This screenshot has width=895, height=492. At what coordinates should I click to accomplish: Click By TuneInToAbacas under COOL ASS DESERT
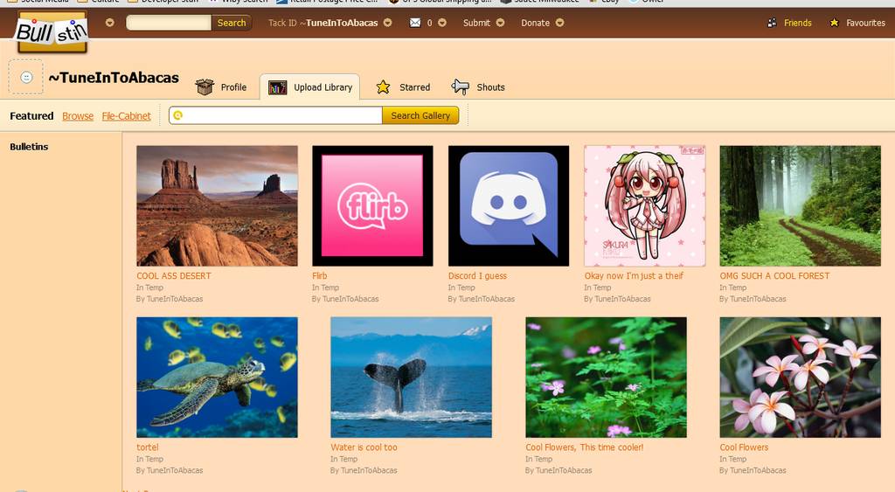pos(170,299)
